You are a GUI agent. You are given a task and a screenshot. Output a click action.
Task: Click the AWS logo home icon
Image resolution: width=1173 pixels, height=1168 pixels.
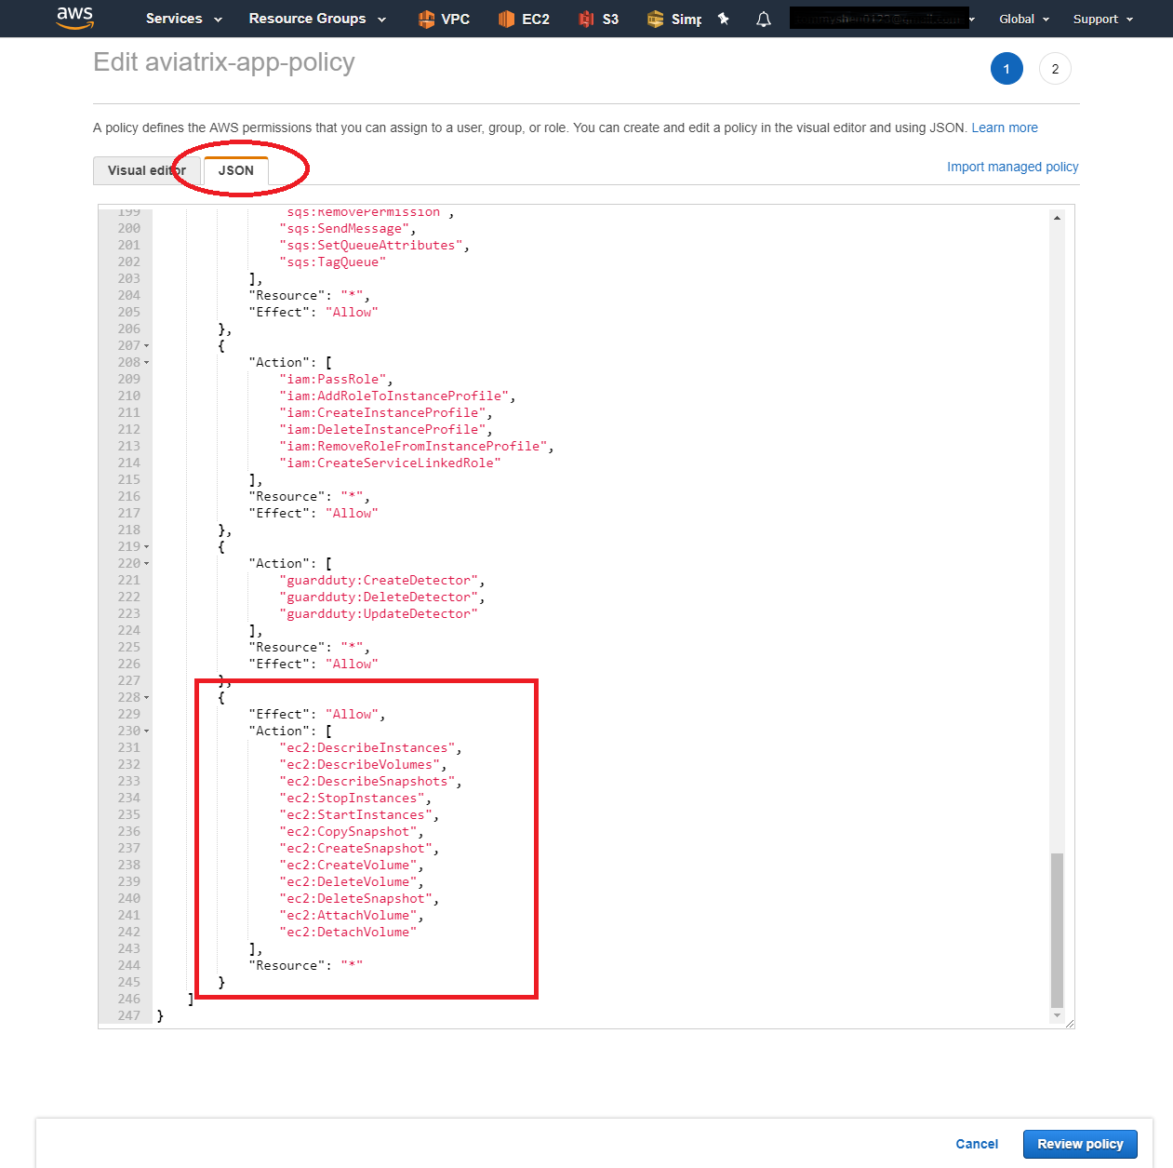click(x=74, y=18)
